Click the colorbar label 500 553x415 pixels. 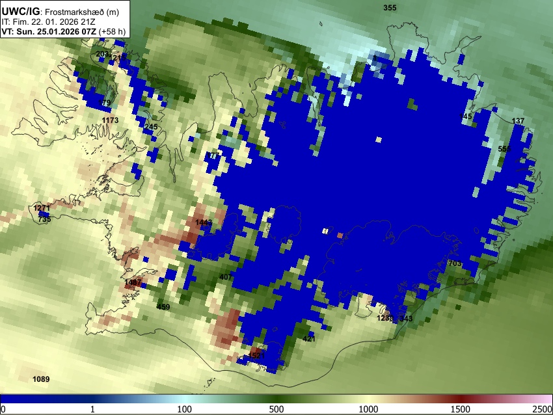[276, 409]
